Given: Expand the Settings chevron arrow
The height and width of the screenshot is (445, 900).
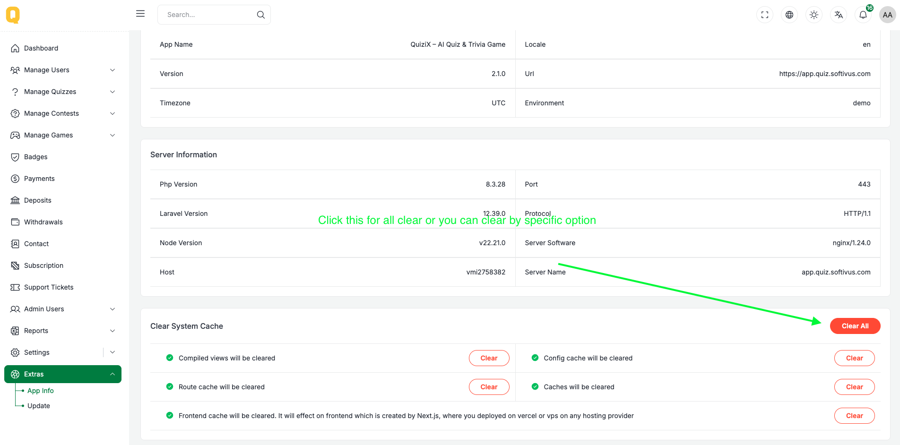Looking at the screenshot, I should click(x=112, y=352).
